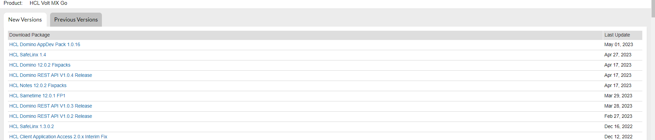Click HCL Client Application Access 2.0.x Interim Fix
This screenshot has width=655, height=140.
(x=58, y=137)
